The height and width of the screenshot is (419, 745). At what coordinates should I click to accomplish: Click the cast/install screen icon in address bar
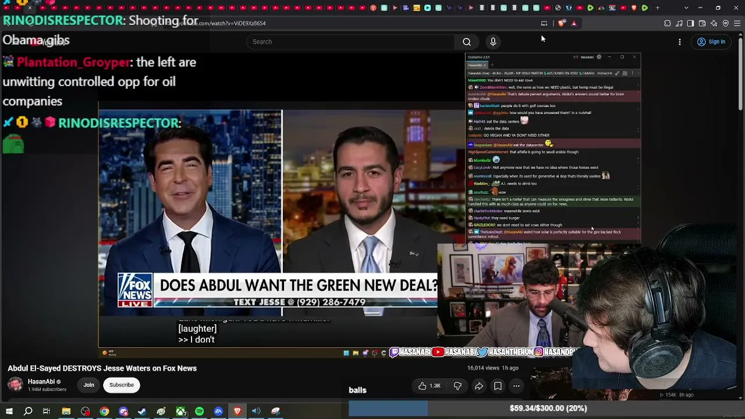click(x=544, y=23)
